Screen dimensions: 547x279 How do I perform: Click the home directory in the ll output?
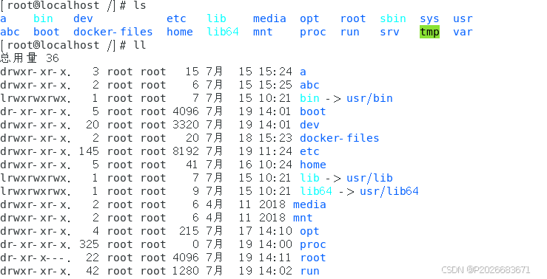(x=313, y=165)
